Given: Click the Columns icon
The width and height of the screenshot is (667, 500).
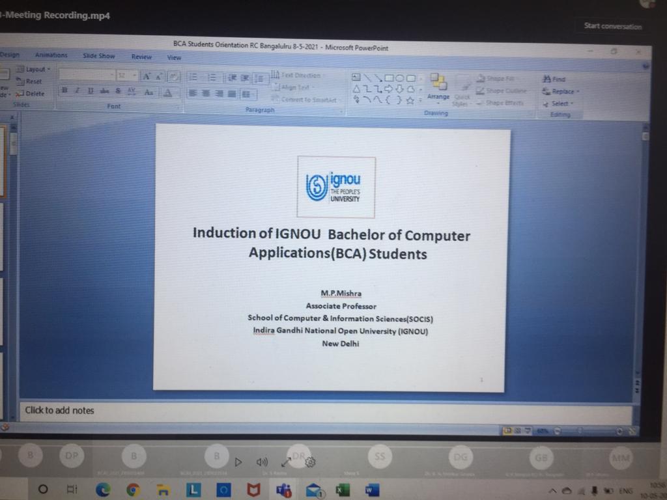Looking at the screenshot, I should tap(247, 94).
